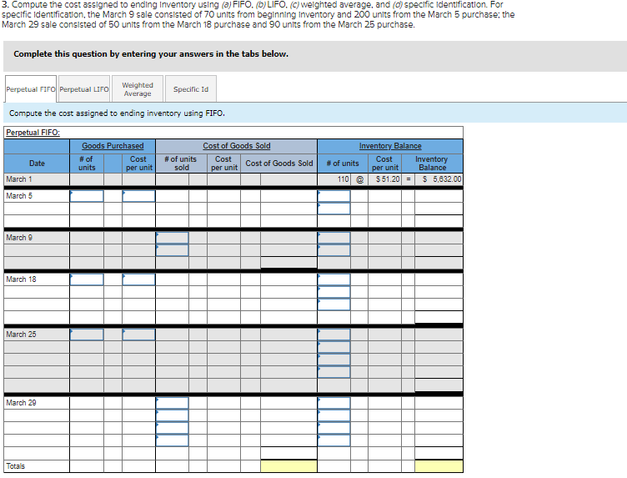
Task: Click March 9 first inventory units field
Action: tap(334, 238)
